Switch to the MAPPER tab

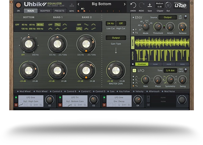[x=45, y=11]
